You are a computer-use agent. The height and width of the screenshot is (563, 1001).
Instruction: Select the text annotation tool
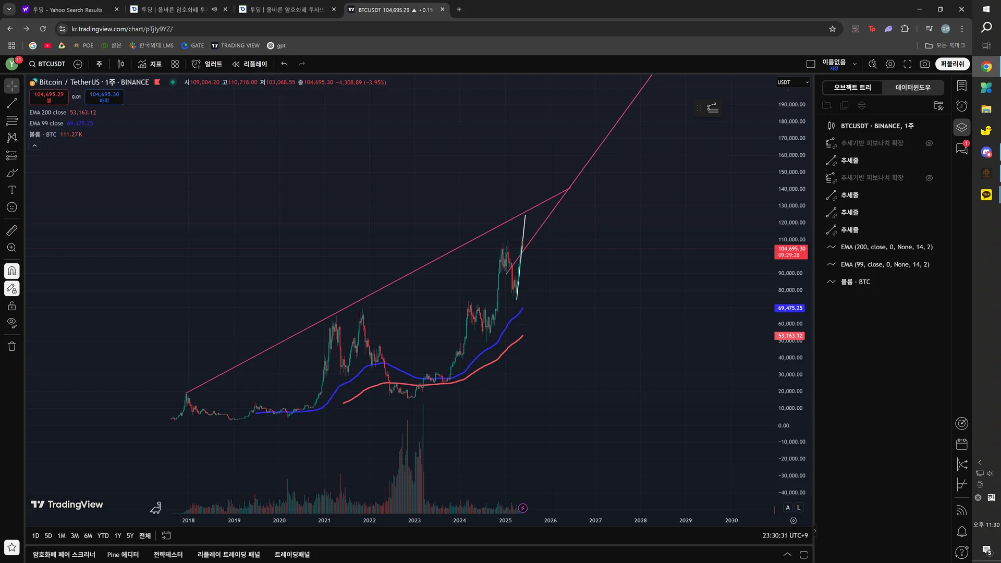pyautogui.click(x=11, y=190)
